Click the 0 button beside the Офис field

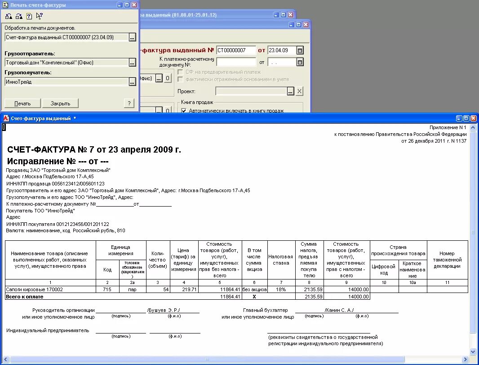168,78
